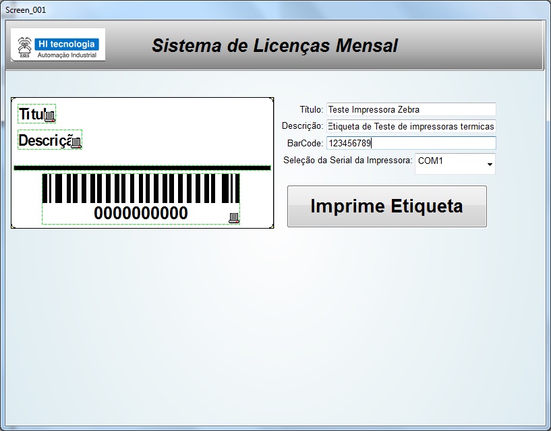Click the 0000000000 barcode number text
The height and width of the screenshot is (431, 551).
pyautogui.click(x=141, y=213)
